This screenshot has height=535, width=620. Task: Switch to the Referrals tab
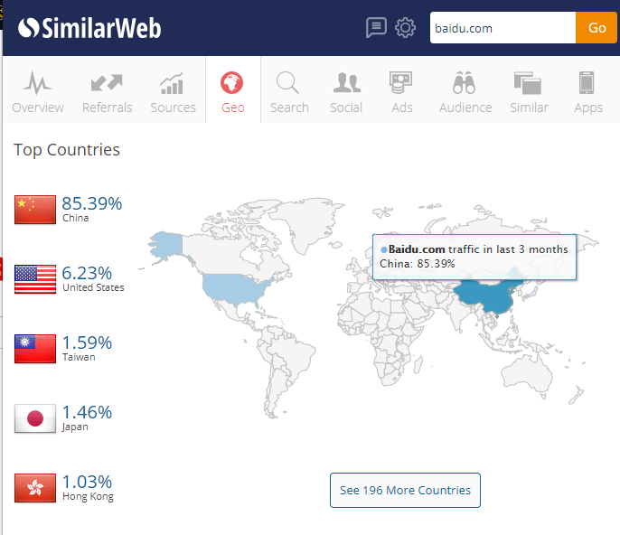(x=108, y=92)
